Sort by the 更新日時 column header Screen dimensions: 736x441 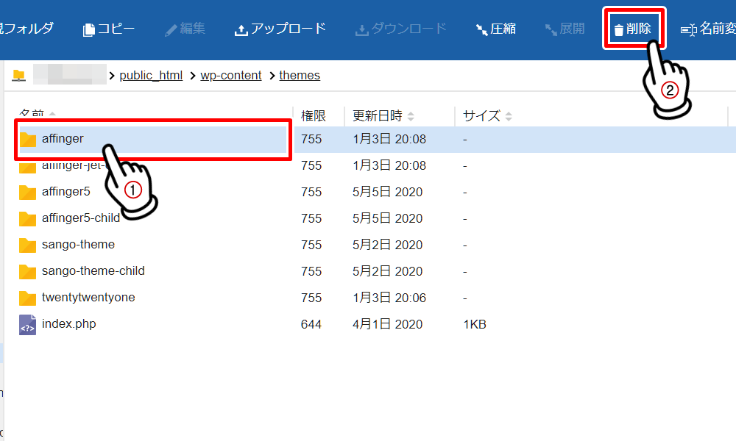point(383,115)
